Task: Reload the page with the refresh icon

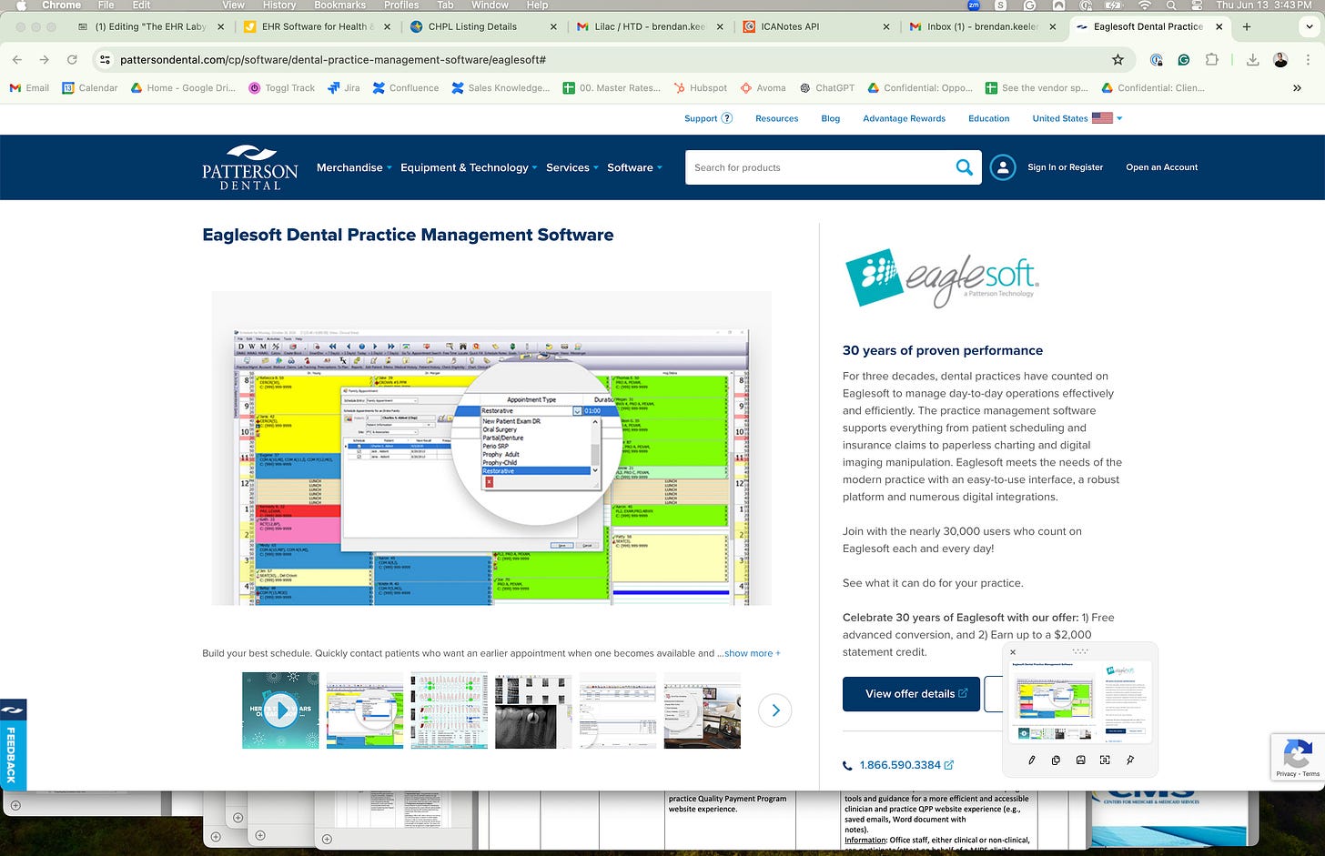Action: [x=72, y=59]
